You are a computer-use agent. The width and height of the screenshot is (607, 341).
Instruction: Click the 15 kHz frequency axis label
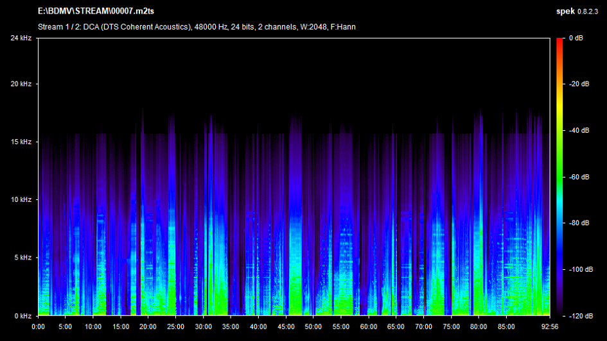[21, 142]
